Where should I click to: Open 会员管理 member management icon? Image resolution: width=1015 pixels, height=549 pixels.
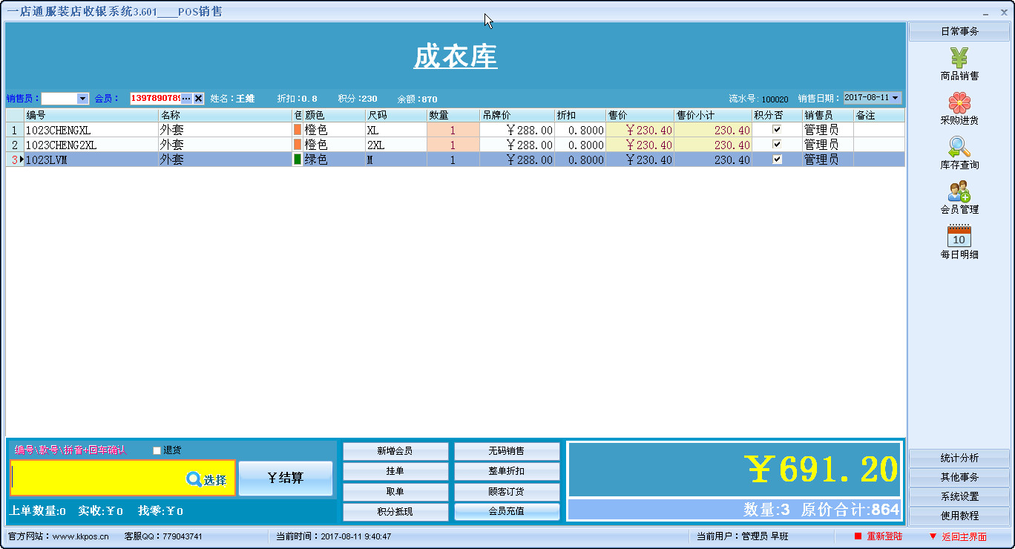point(959,191)
